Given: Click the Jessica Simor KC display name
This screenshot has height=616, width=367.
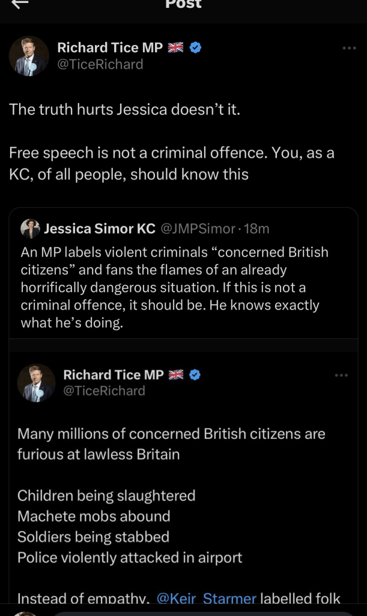Looking at the screenshot, I should click(x=99, y=229).
